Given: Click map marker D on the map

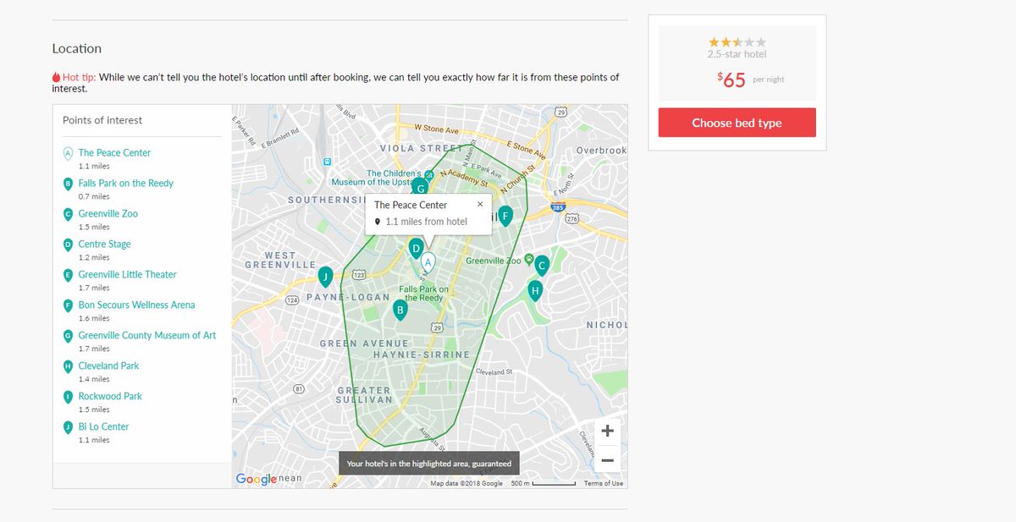Looking at the screenshot, I should (x=415, y=247).
